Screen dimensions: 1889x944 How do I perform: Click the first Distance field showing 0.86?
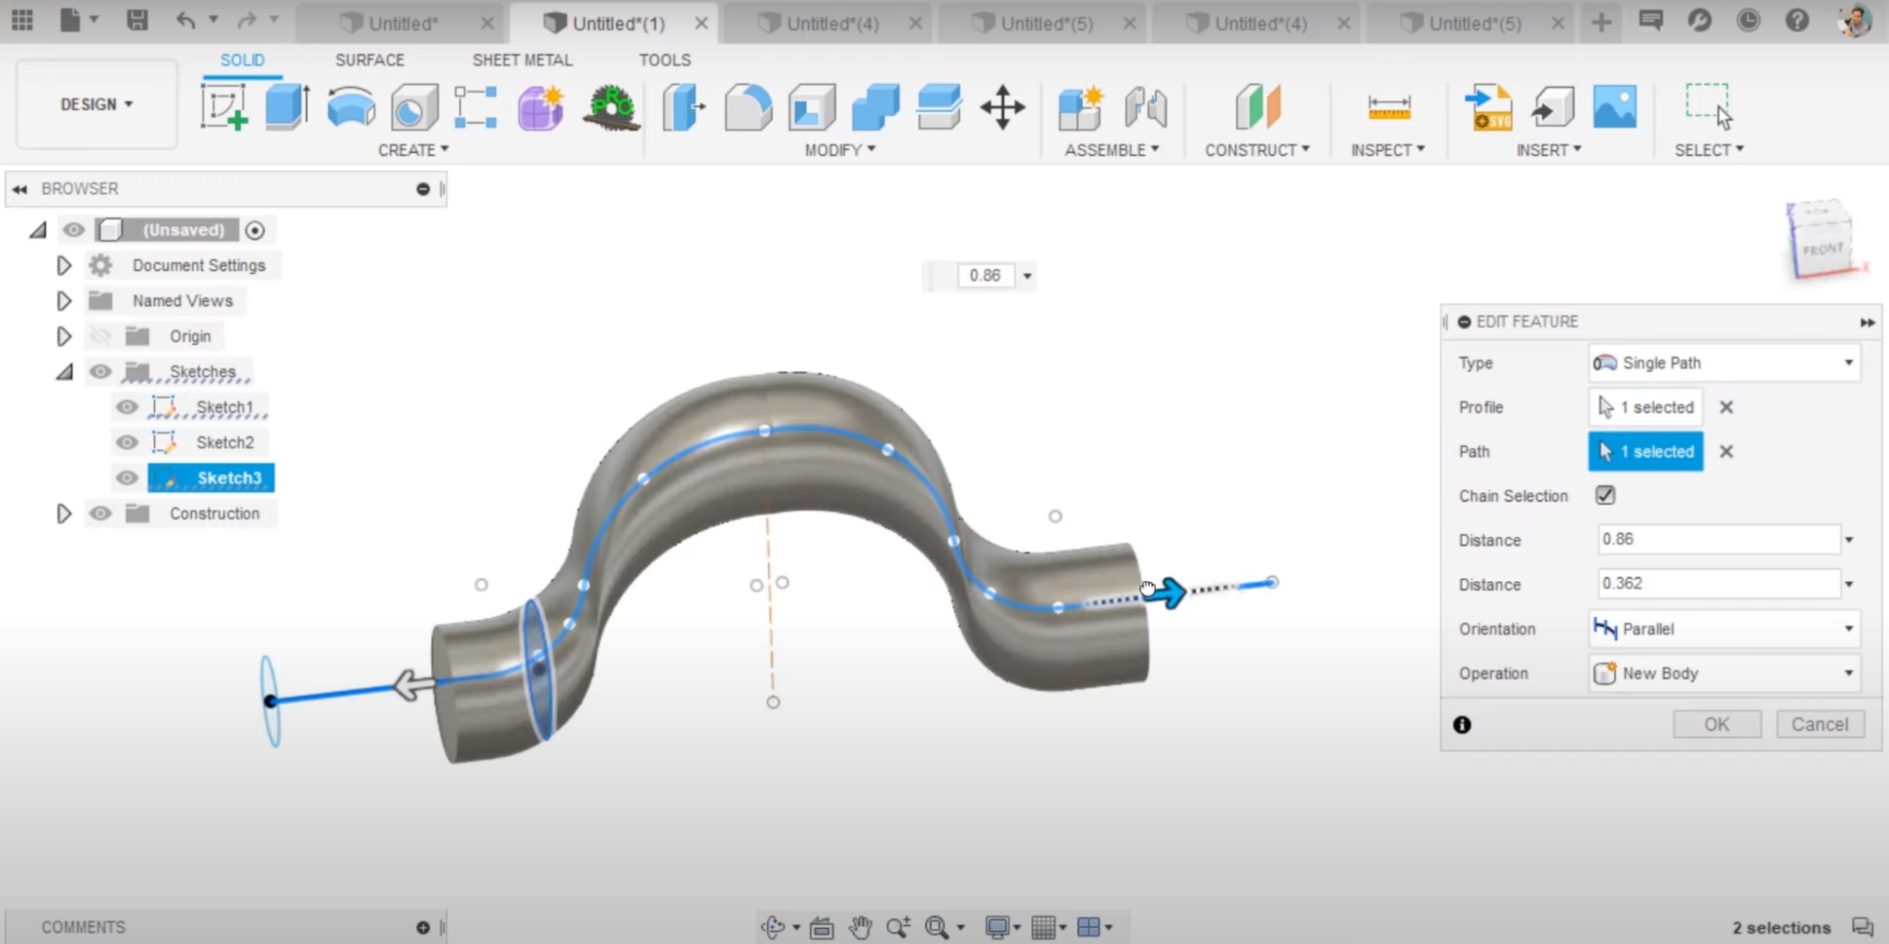coord(1717,540)
